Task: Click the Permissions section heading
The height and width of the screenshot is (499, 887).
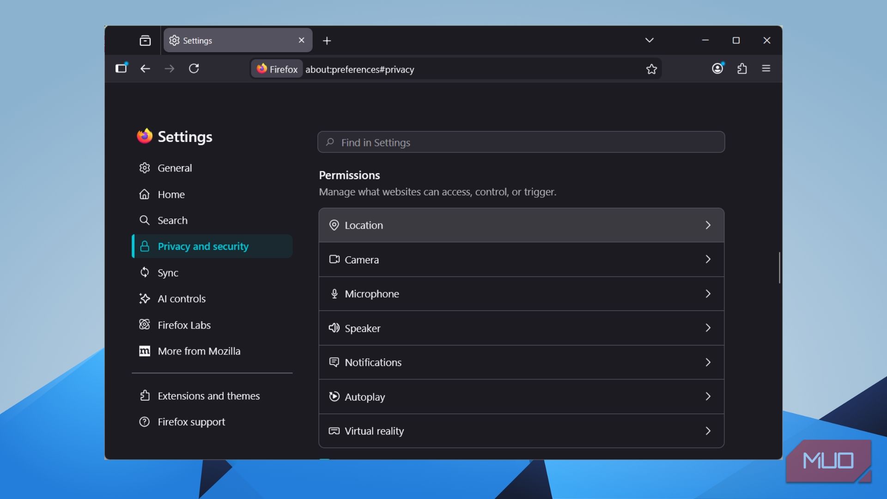Action: 349,175
